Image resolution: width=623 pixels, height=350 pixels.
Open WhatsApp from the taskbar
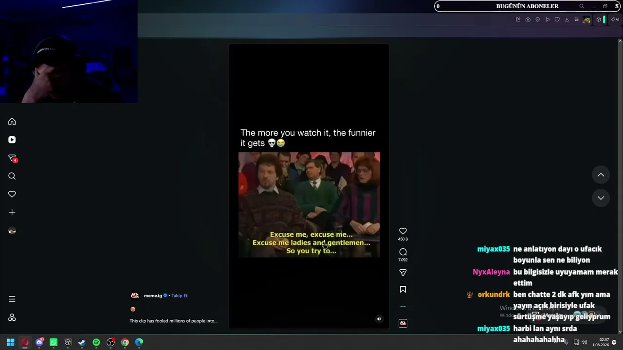point(54,342)
